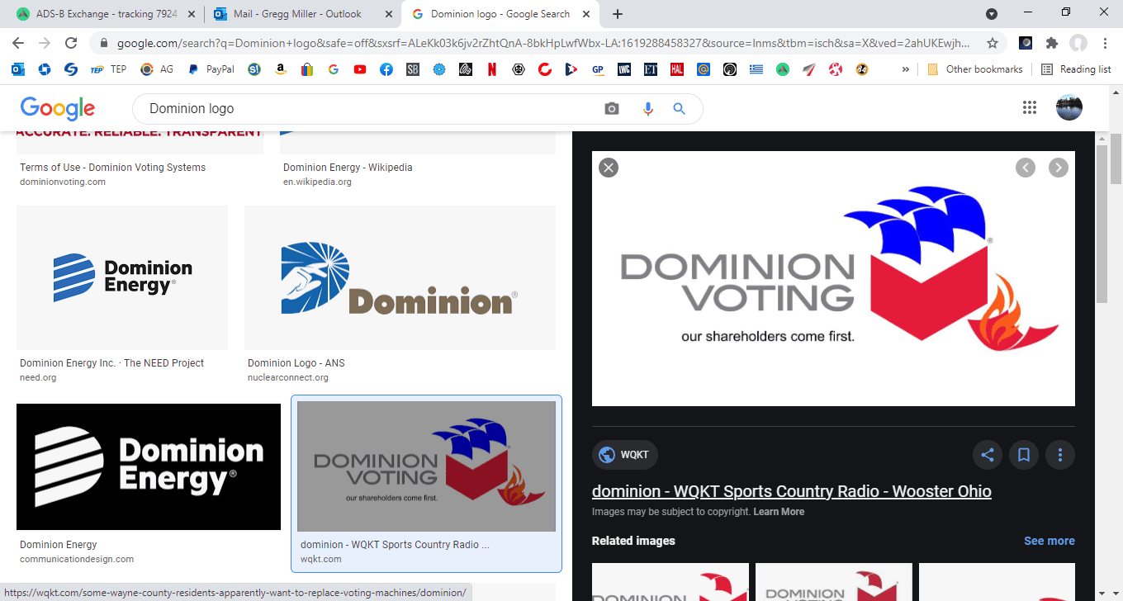Click the blue magnifier search icon
The height and width of the screenshot is (601, 1123).
click(x=680, y=109)
